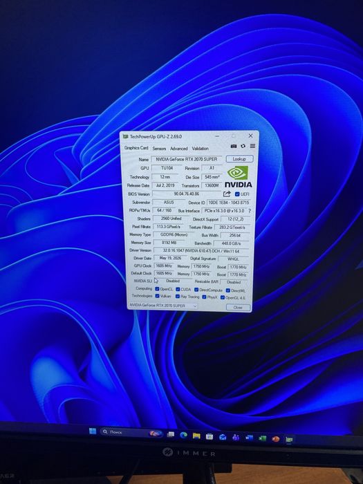Minimize the GPU-Z window
The width and height of the screenshot is (363, 484).
point(217,136)
